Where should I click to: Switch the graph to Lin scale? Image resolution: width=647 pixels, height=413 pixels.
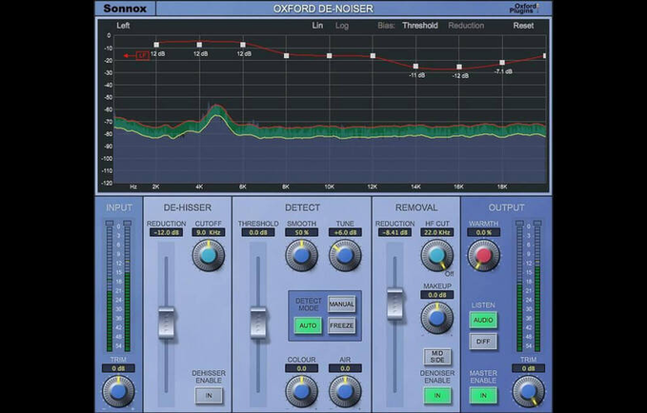pyautogui.click(x=317, y=26)
